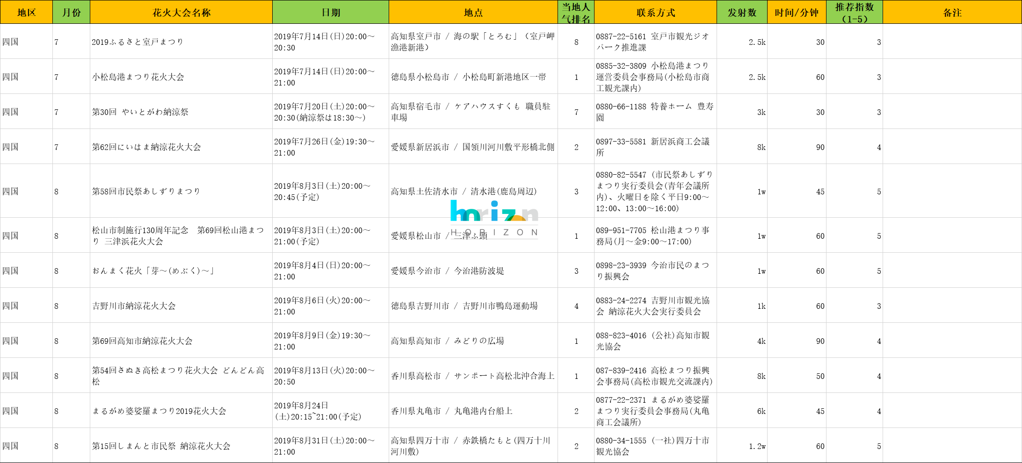Select date cell 2019年8月9日(金)19:30～21:00
Viewport: 1022px width, 463px height.
pyautogui.click(x=331, y=341)
